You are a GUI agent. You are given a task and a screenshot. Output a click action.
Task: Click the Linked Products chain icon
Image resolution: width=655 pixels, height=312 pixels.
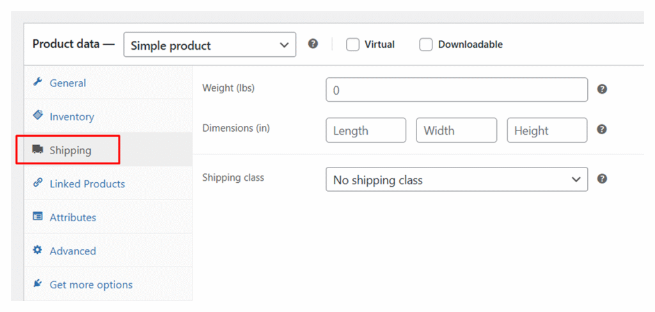(x=38, y=183)
